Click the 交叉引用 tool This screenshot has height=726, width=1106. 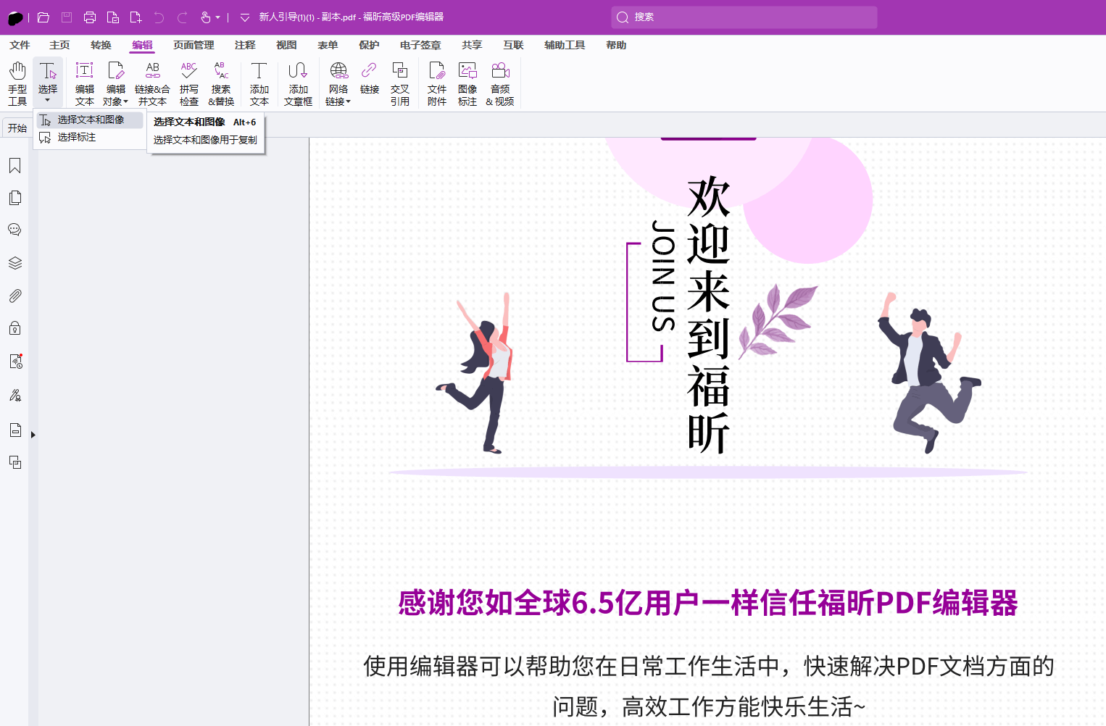click(x=400, y=83)
